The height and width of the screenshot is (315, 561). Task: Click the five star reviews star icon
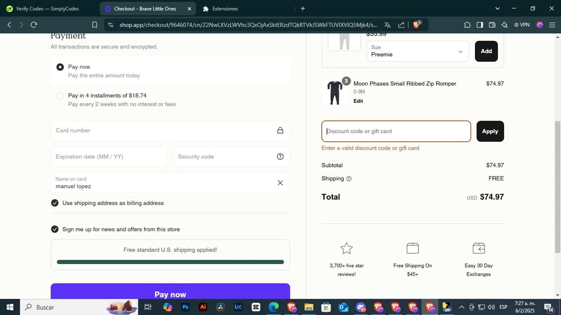(347, 248)
